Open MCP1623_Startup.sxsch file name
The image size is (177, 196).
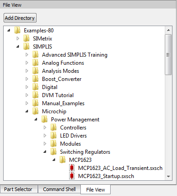[106, 176]
